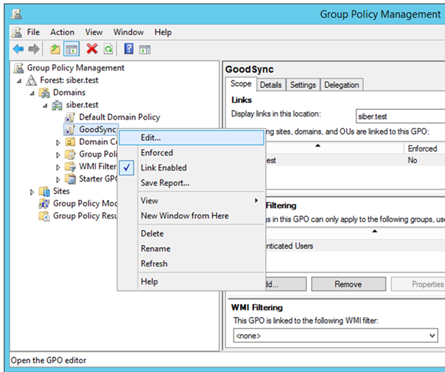Select New Window from Here
Image resolution: width=445 pixels, height=372 pixels.
[x=192, y=216]
